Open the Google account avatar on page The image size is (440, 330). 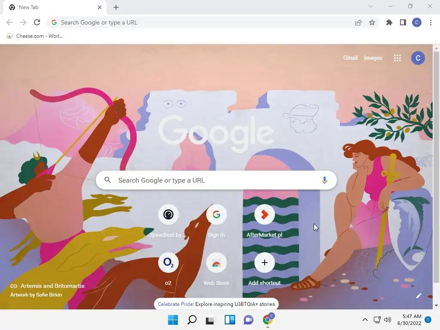tap(418, 58)
